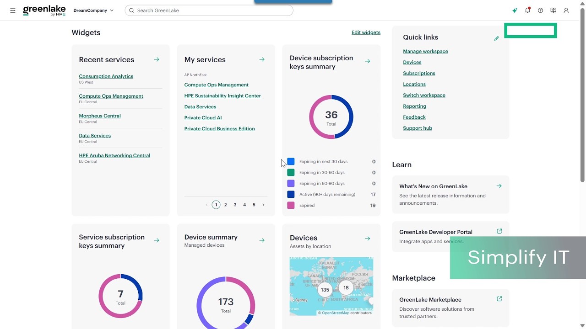Open GreenLake Developer Portal external link icon
586x329 pixels.
[499, 231]
